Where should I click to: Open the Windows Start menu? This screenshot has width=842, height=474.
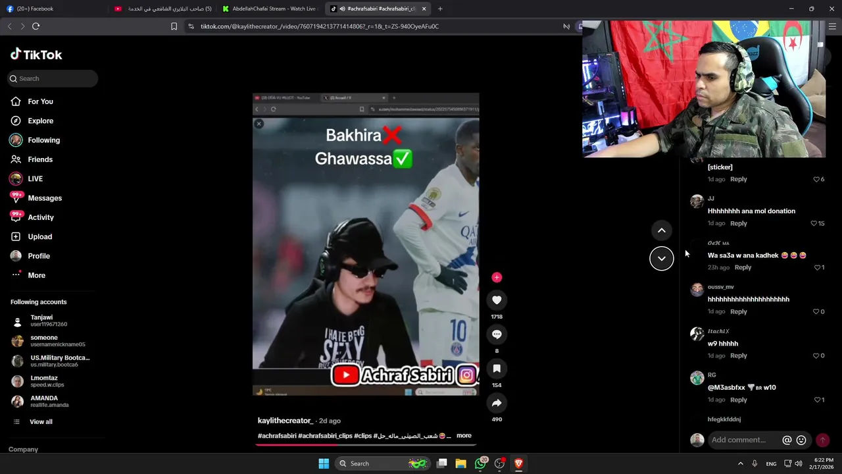point(324,463)
